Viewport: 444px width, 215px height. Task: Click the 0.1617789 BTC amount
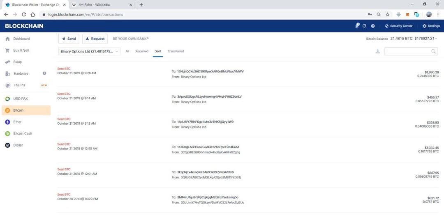coord(428,151)
